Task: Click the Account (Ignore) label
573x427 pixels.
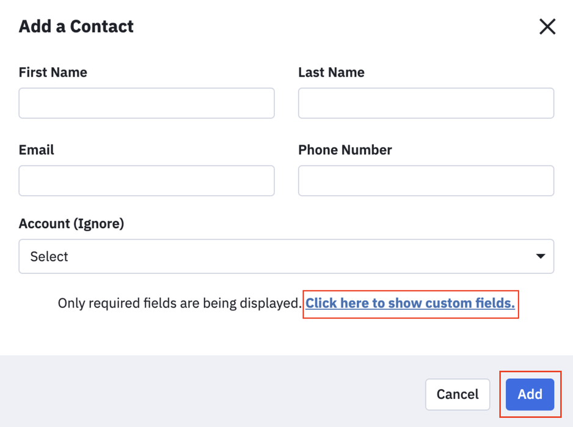Action: [71, 224]
